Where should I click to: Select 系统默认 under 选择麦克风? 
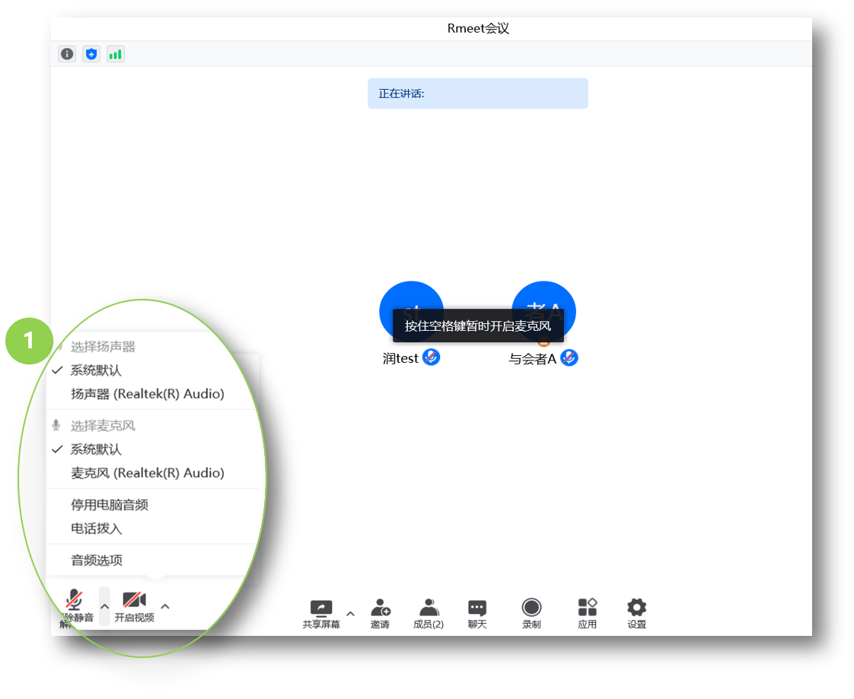[x=96, y=450]
